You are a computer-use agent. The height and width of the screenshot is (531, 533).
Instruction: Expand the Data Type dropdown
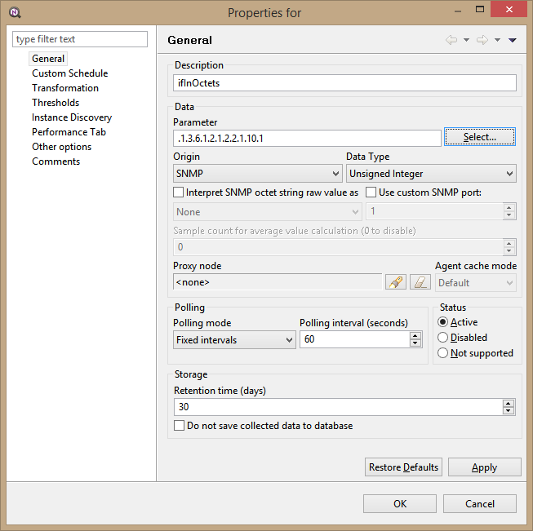tap(431, 174)
